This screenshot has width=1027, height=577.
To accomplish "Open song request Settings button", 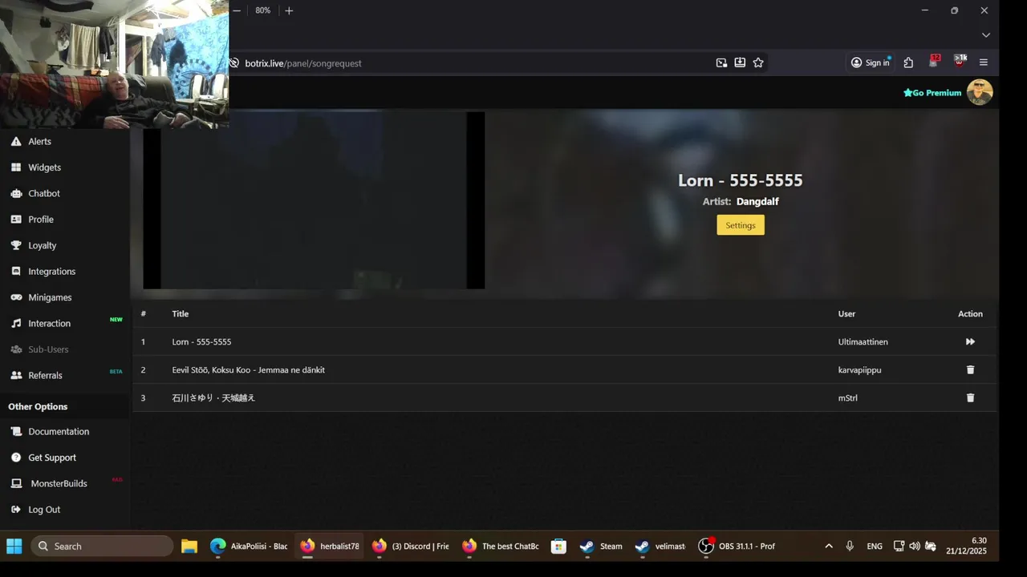I will tap(741, 225).
